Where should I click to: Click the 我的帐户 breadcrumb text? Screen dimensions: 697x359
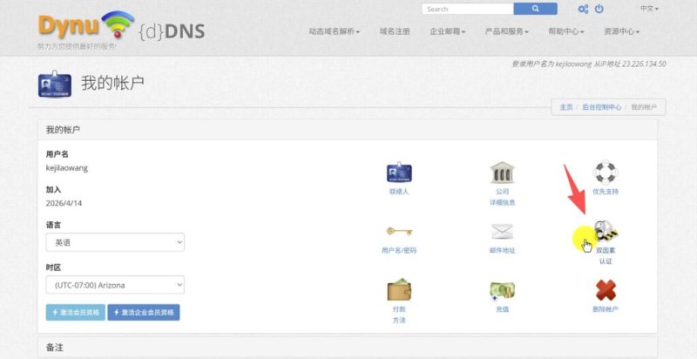point(644,107)
